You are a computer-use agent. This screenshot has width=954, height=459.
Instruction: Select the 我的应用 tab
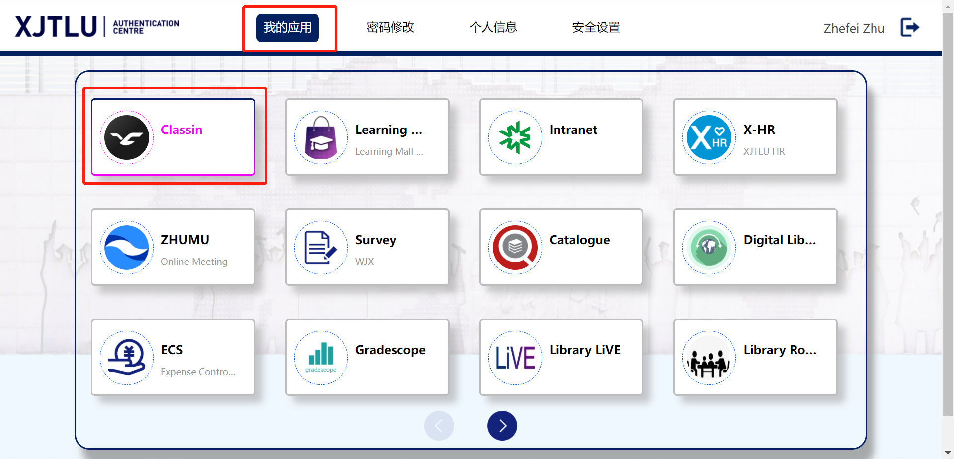pyautogui.click(x=288, y=28)
